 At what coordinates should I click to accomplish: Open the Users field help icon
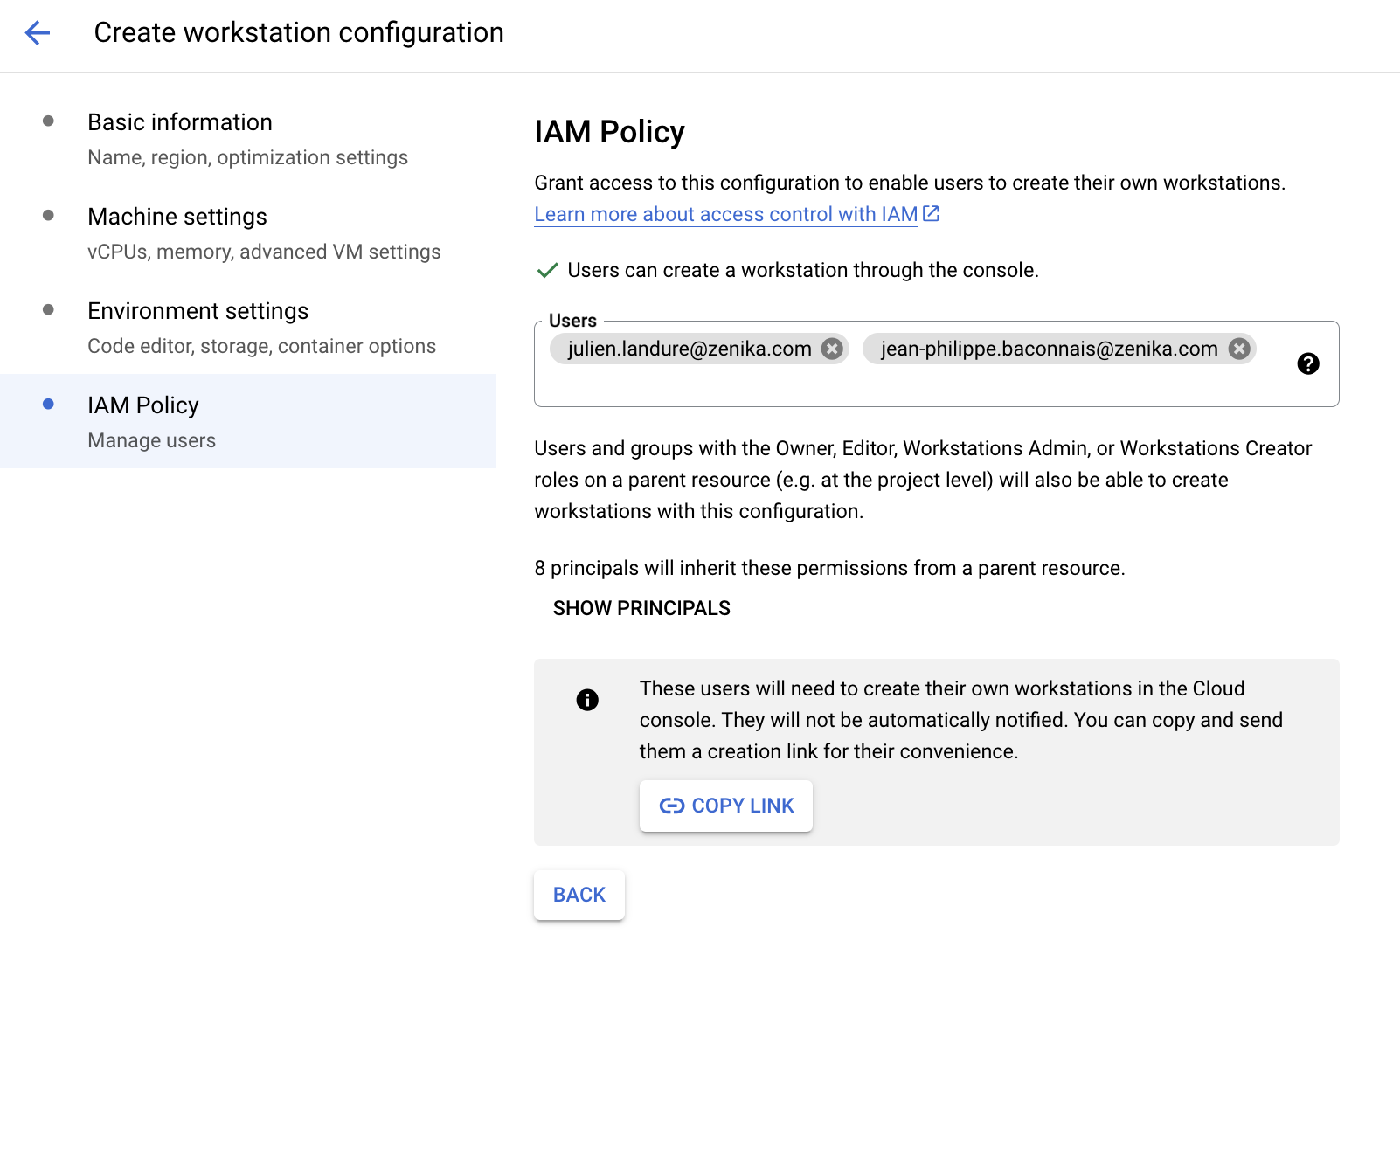pyautogui.click(x=1307, y=363)
